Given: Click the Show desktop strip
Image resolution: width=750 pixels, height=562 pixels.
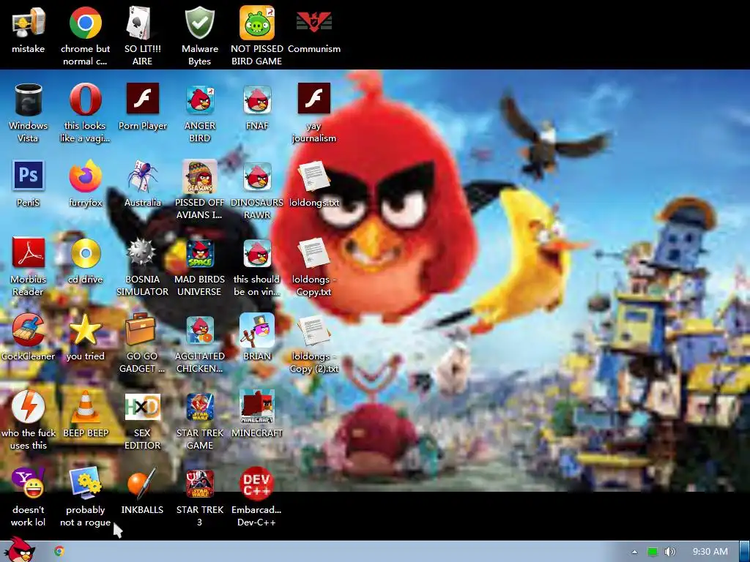Looking at the screenshot, I should (744, 552).
